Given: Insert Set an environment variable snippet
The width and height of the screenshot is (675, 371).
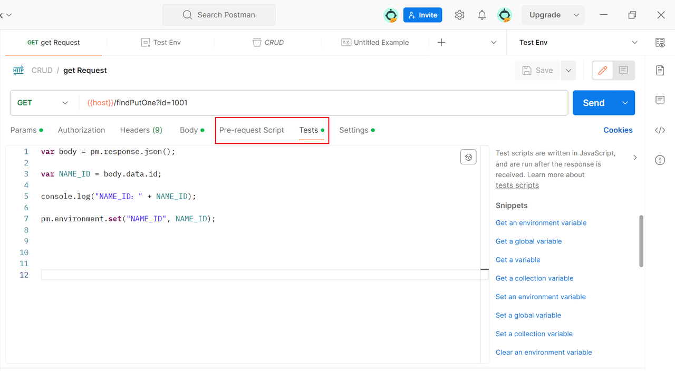Looking at the screenshot, I should tap(541, 297).
